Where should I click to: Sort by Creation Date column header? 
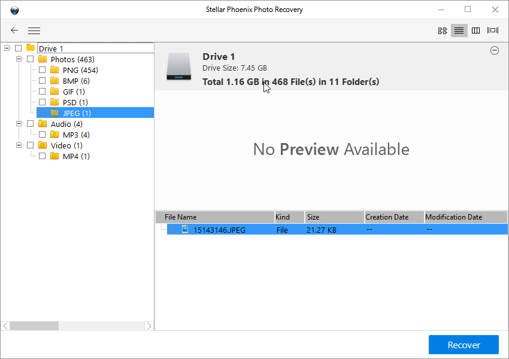click(395, 217)
